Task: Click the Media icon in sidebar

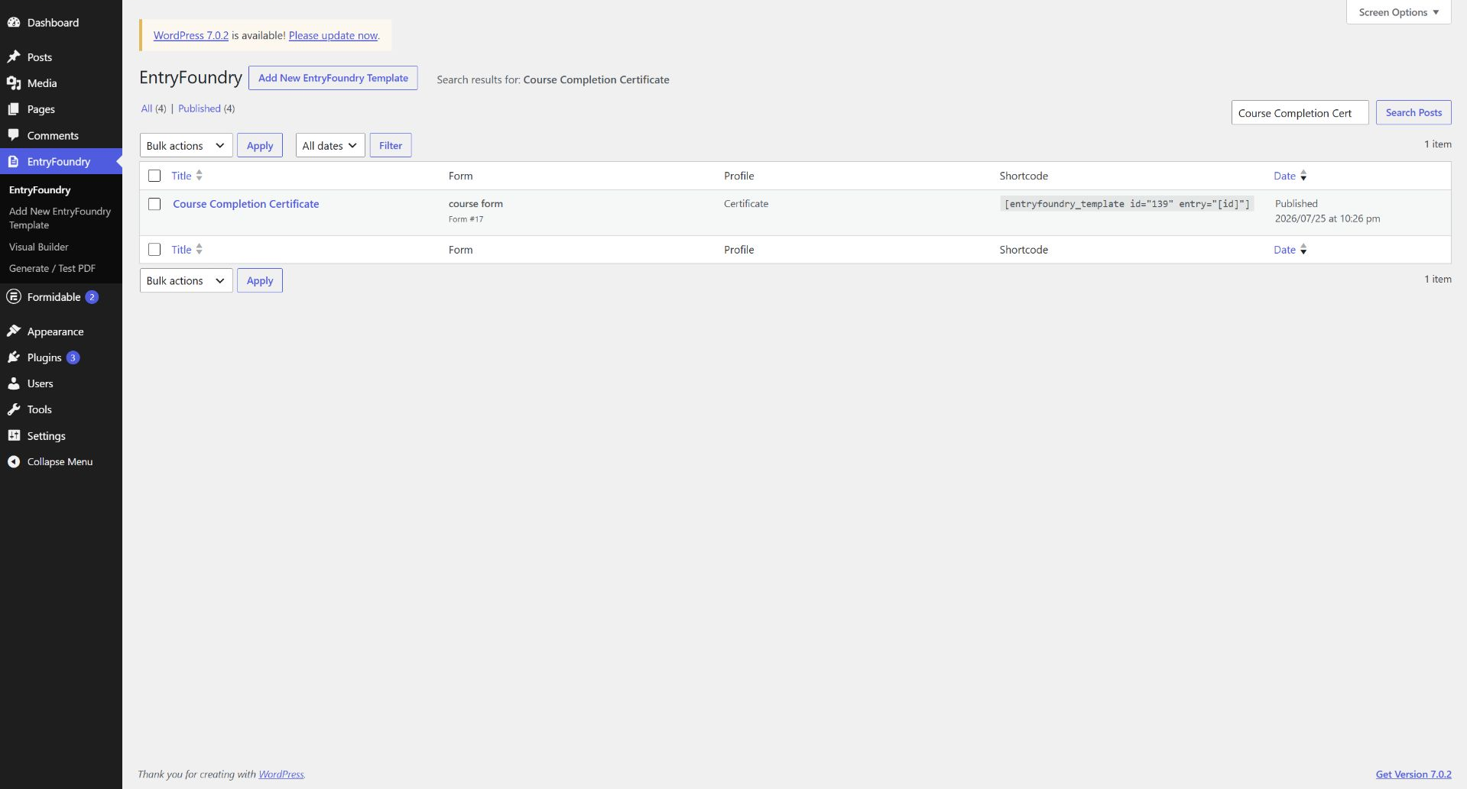Action: pos(14,82)
